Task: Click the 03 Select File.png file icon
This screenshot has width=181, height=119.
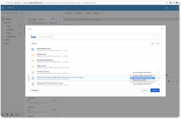Action: (x=33, y=72)
